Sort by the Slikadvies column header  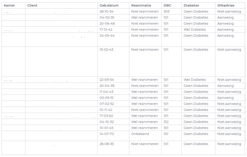(226, 6)
